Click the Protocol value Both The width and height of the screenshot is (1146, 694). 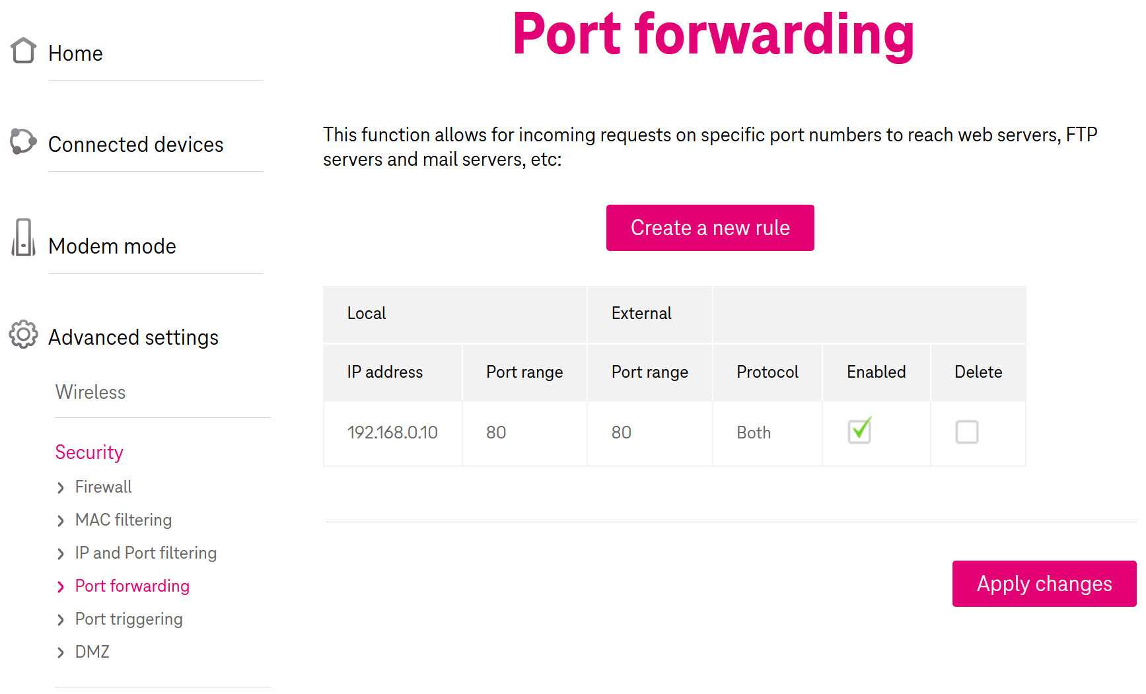(753, 432)
